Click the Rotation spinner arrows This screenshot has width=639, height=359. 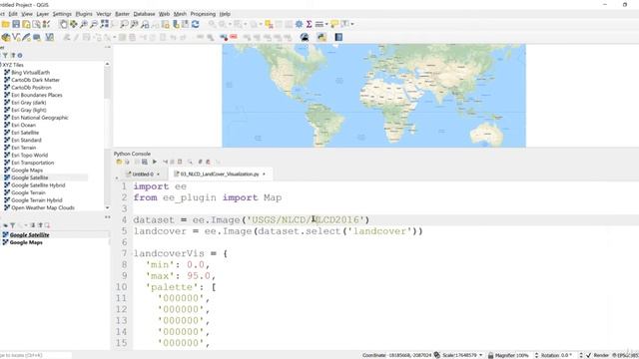click(x=581, y=355)
